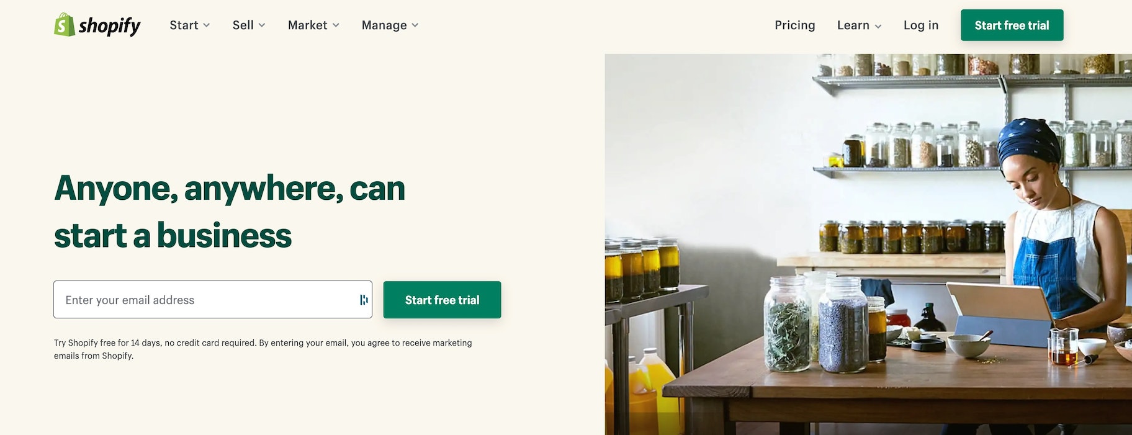Open the Log in link
Screen dimensions: 1132x435
point(921,25)
